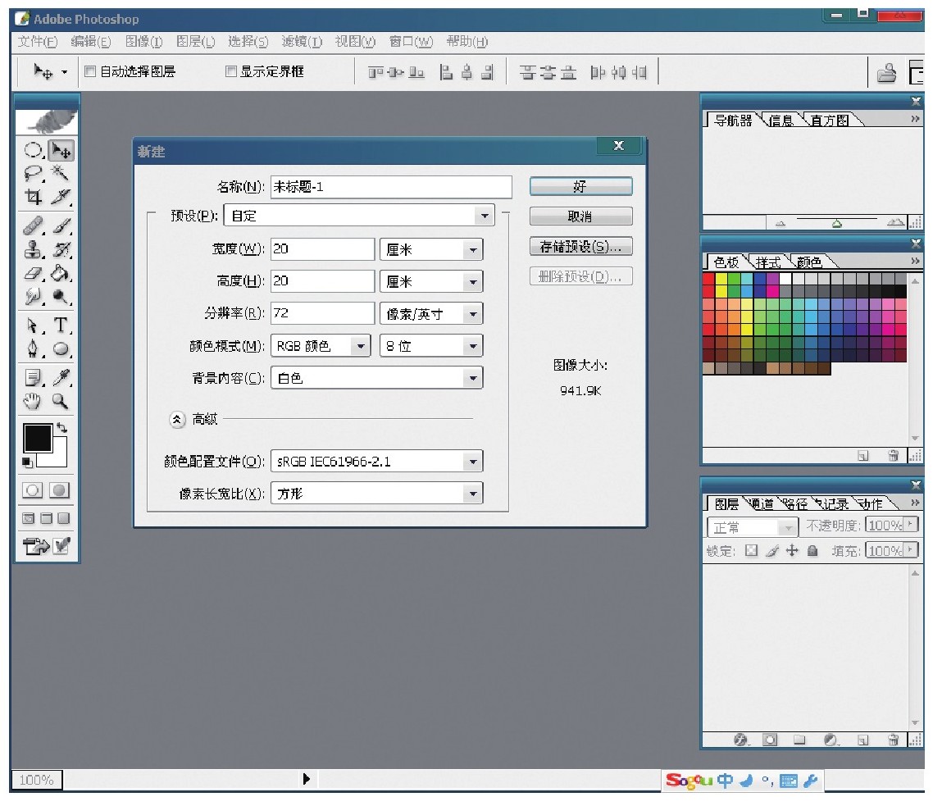The height and width of the screenshot is (806, 933).
Task: Select the History Brush tool
Action: pos(61,249)
